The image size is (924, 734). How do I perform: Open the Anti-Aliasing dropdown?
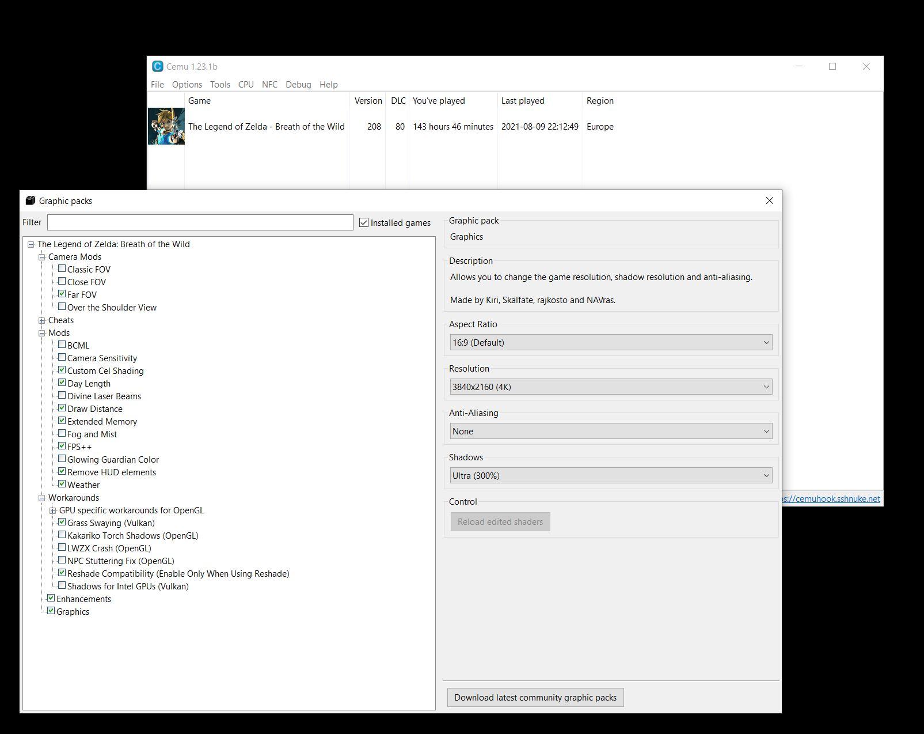click(611, 431)
